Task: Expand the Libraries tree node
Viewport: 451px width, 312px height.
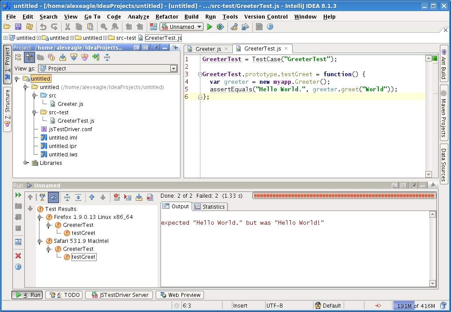Action: click(26, 163)
